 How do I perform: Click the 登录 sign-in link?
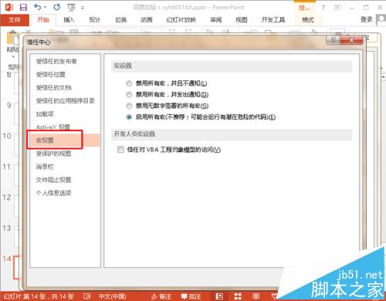(366, 19)
